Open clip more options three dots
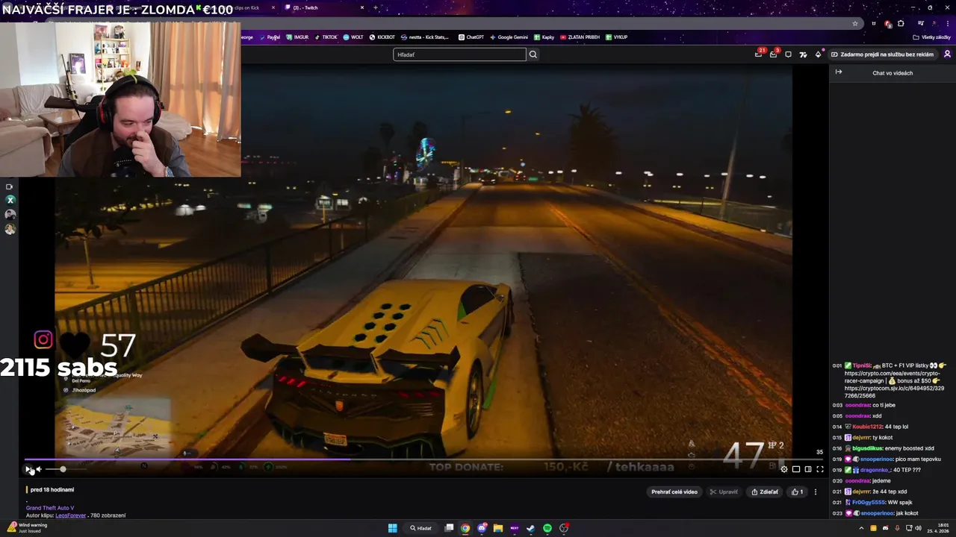 [x=816, y=492]
